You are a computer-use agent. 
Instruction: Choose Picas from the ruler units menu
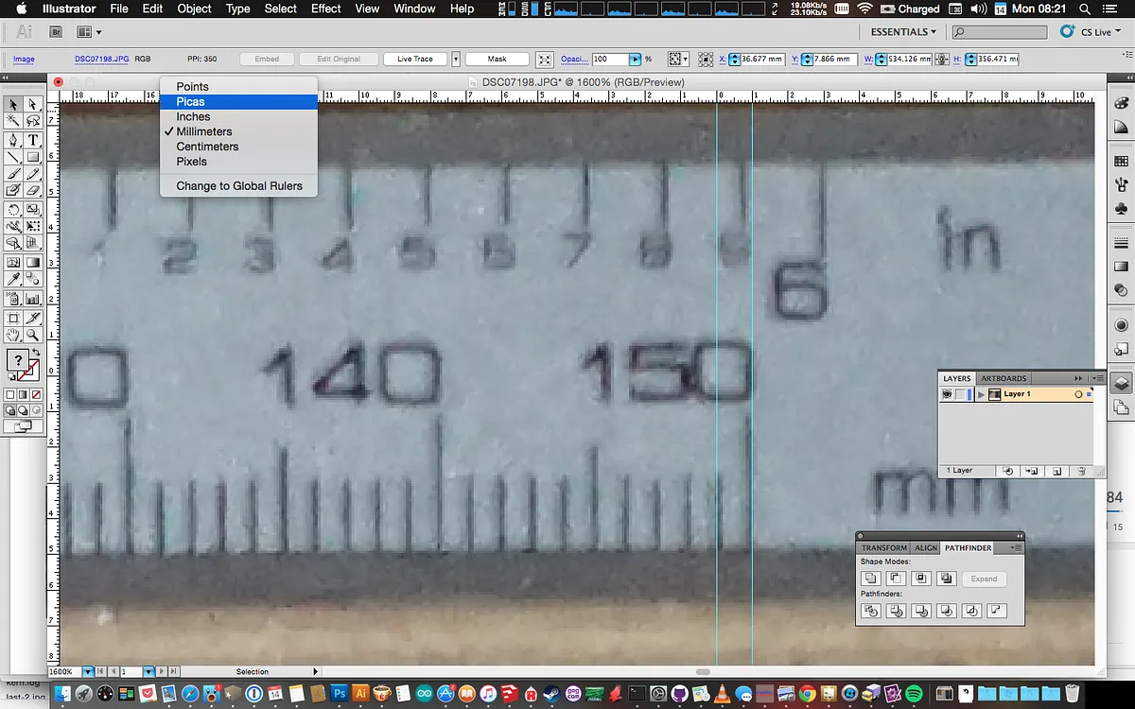click(190, 101)
